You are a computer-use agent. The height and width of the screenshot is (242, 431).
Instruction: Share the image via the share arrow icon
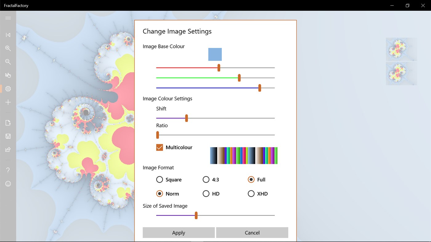[x=8, y=149]
